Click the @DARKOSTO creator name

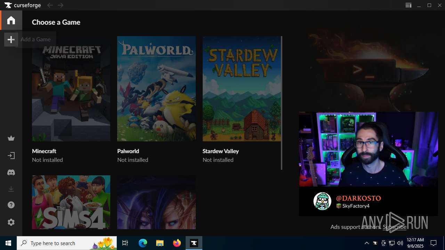(358, 198)
